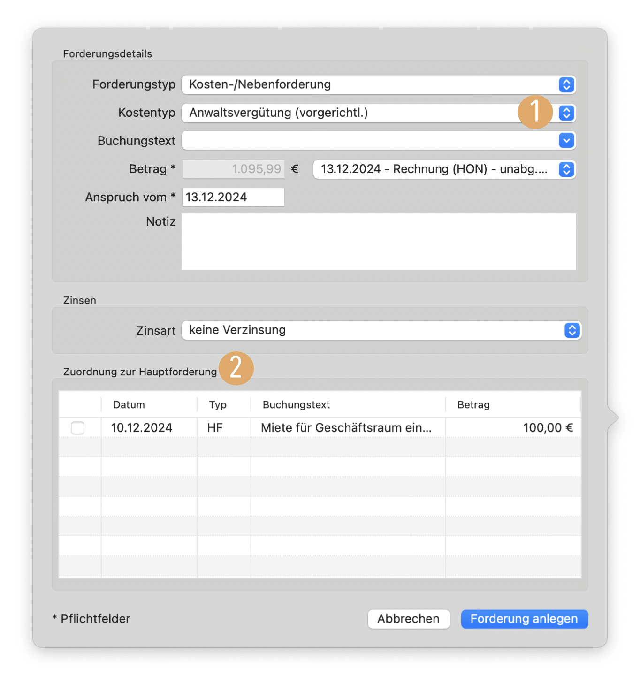Open the Kostentyp dropdown
Screen dimensions: 640x684
[x=379, y=113]
